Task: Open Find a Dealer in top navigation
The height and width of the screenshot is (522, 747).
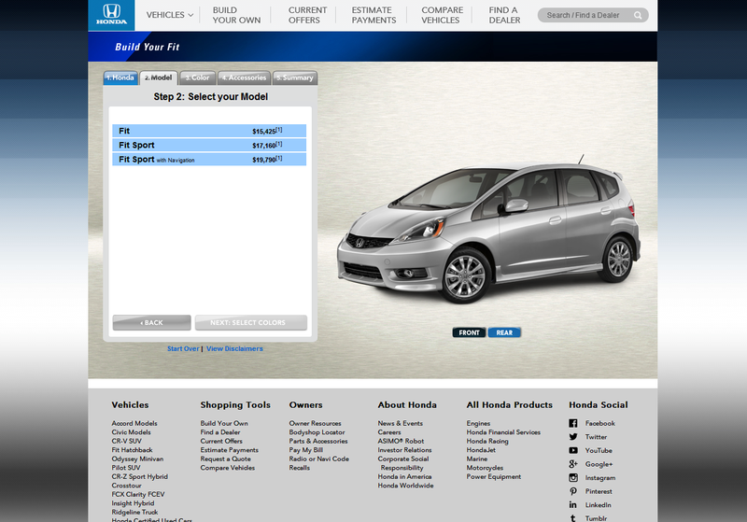Action: tap(504, 15)
